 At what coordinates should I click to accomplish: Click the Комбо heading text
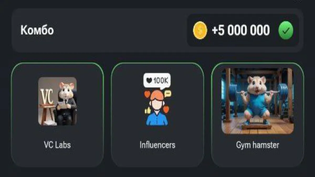click(37, 30)
